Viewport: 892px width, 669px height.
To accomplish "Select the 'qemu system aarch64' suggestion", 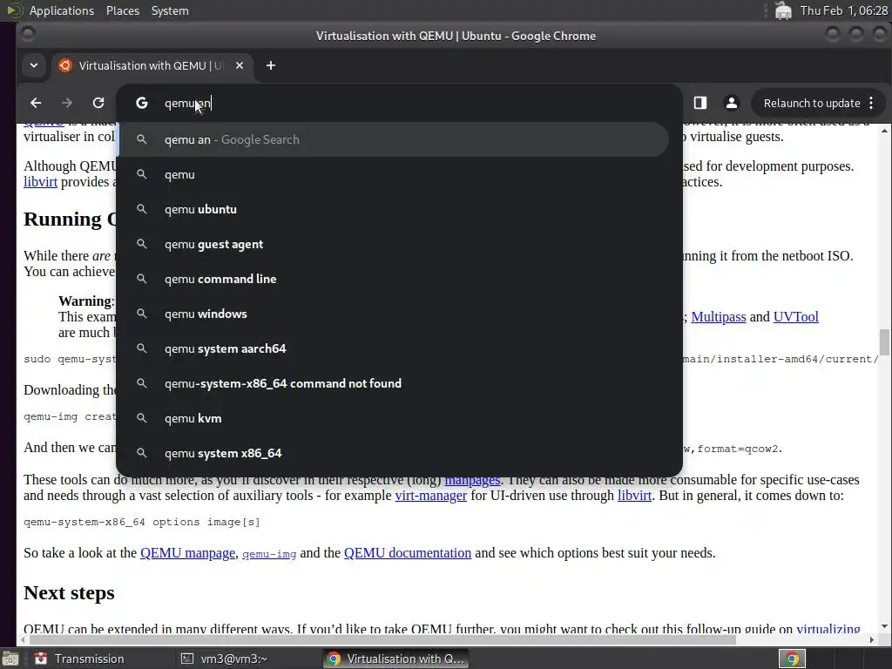I will tap(394, 348).
